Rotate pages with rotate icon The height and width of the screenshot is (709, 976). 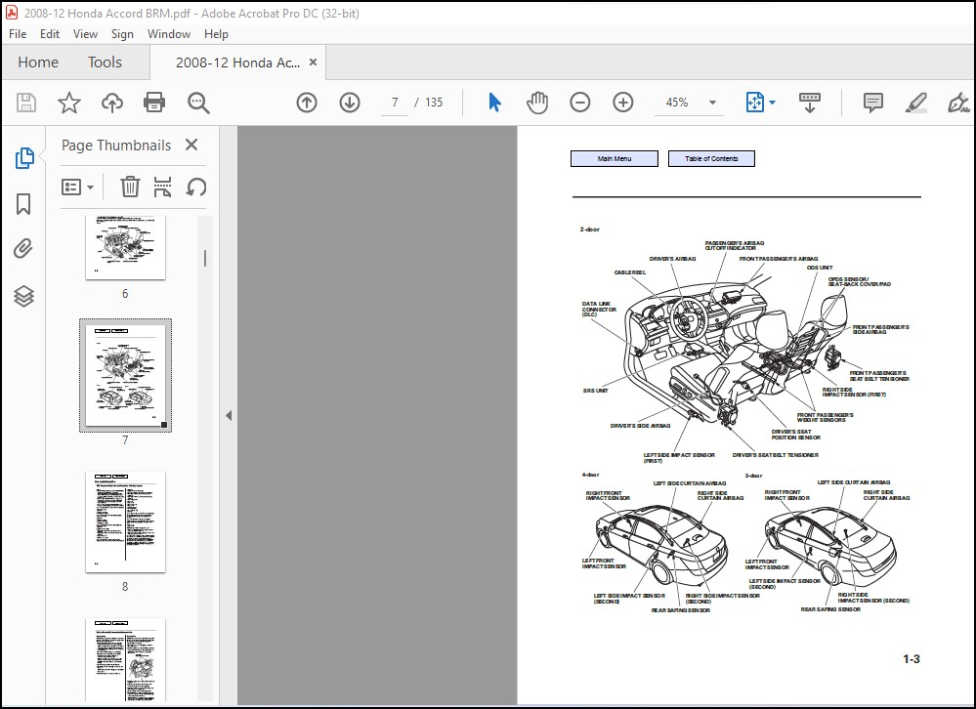[x=196, y=187]
